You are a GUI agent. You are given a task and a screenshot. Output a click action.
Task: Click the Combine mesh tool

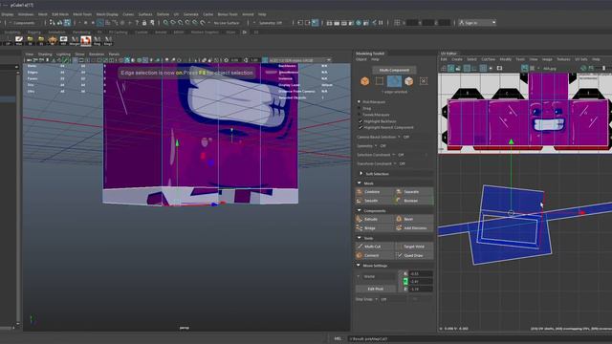pos(374,192)
